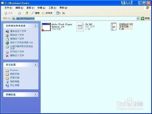Click the SA.DAT filename text
Image resolution: width=152 pixels, height=114 pixels.
coord(89,24)
